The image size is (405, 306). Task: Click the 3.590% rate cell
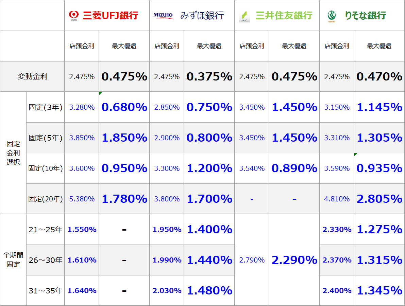click(337, 168)
